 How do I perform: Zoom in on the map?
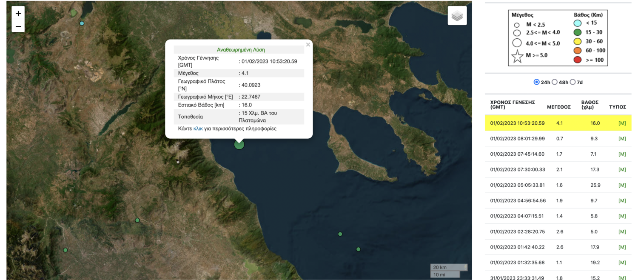click(x=18, y=13)
